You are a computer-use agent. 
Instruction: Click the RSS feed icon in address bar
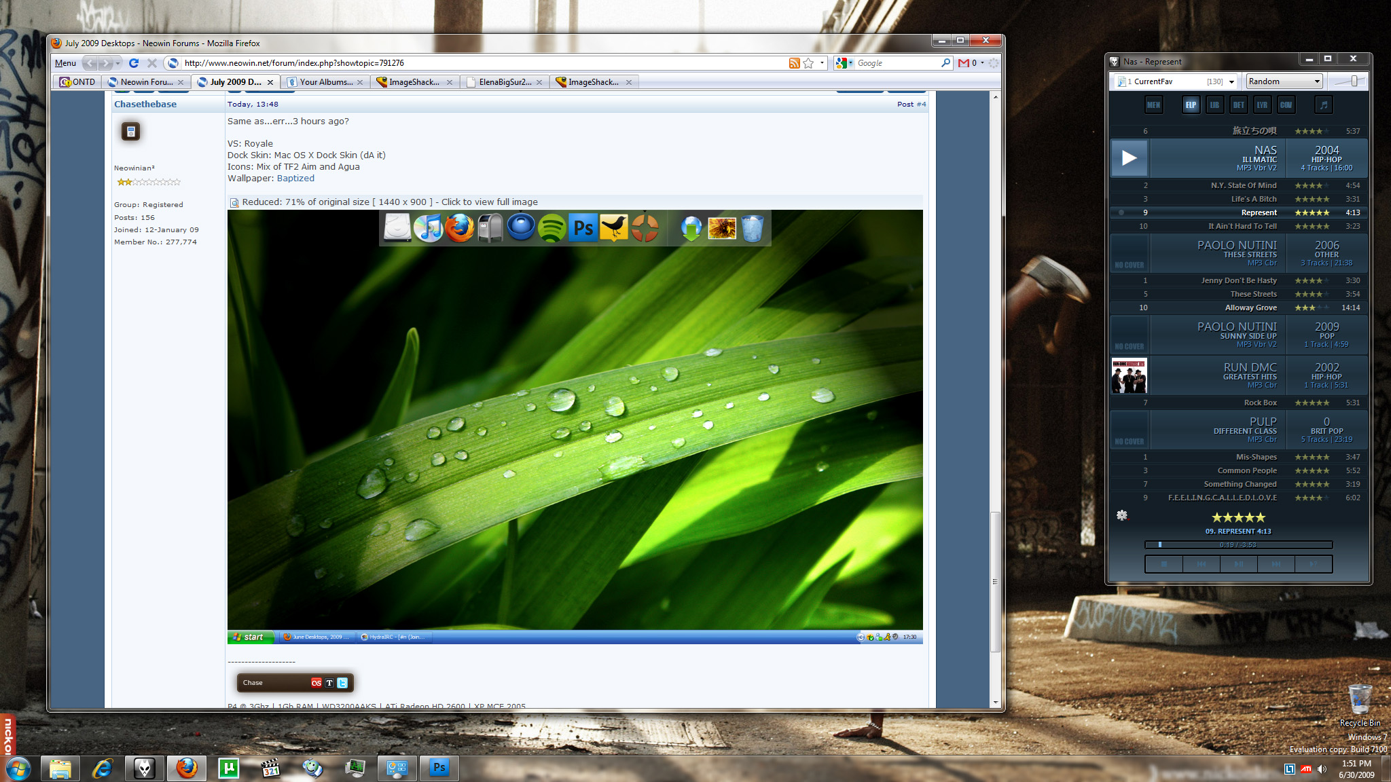coord(794,63)
